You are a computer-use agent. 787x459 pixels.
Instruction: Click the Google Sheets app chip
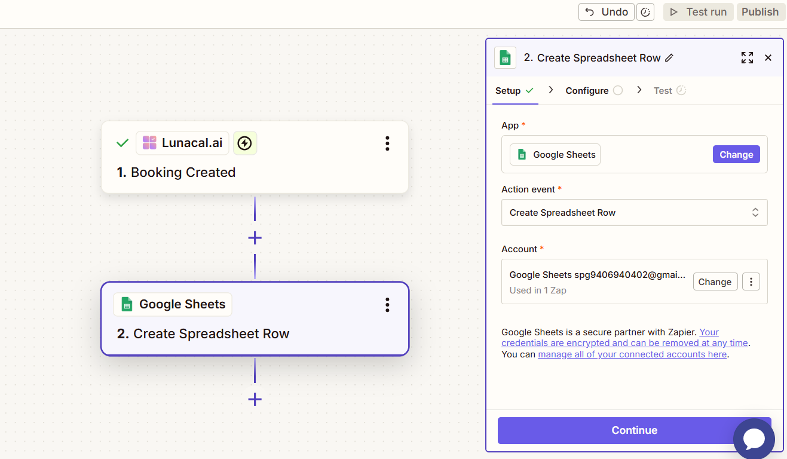[555, 154]
